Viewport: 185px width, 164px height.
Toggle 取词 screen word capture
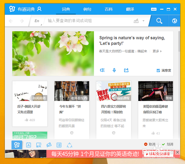150,144
